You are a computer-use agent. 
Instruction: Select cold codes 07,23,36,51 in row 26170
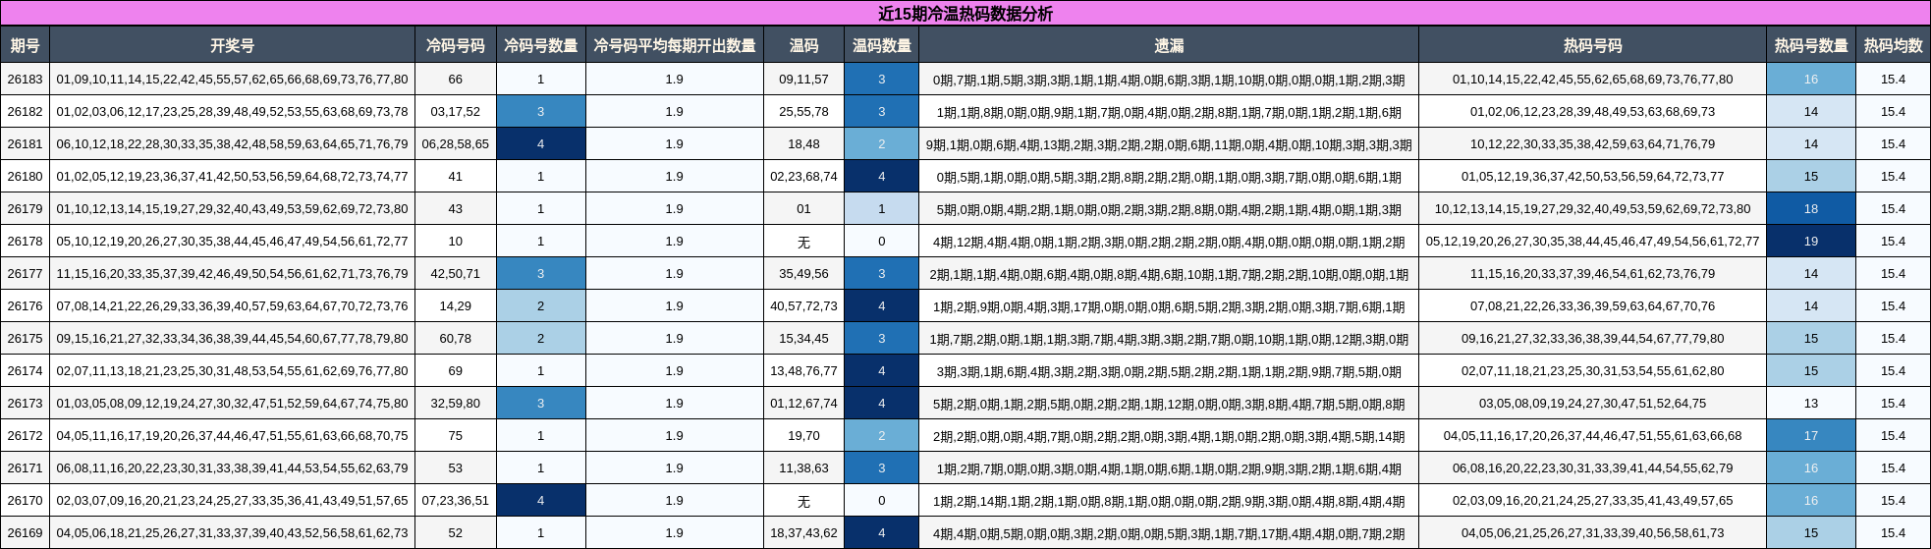(x=455, y=501)
